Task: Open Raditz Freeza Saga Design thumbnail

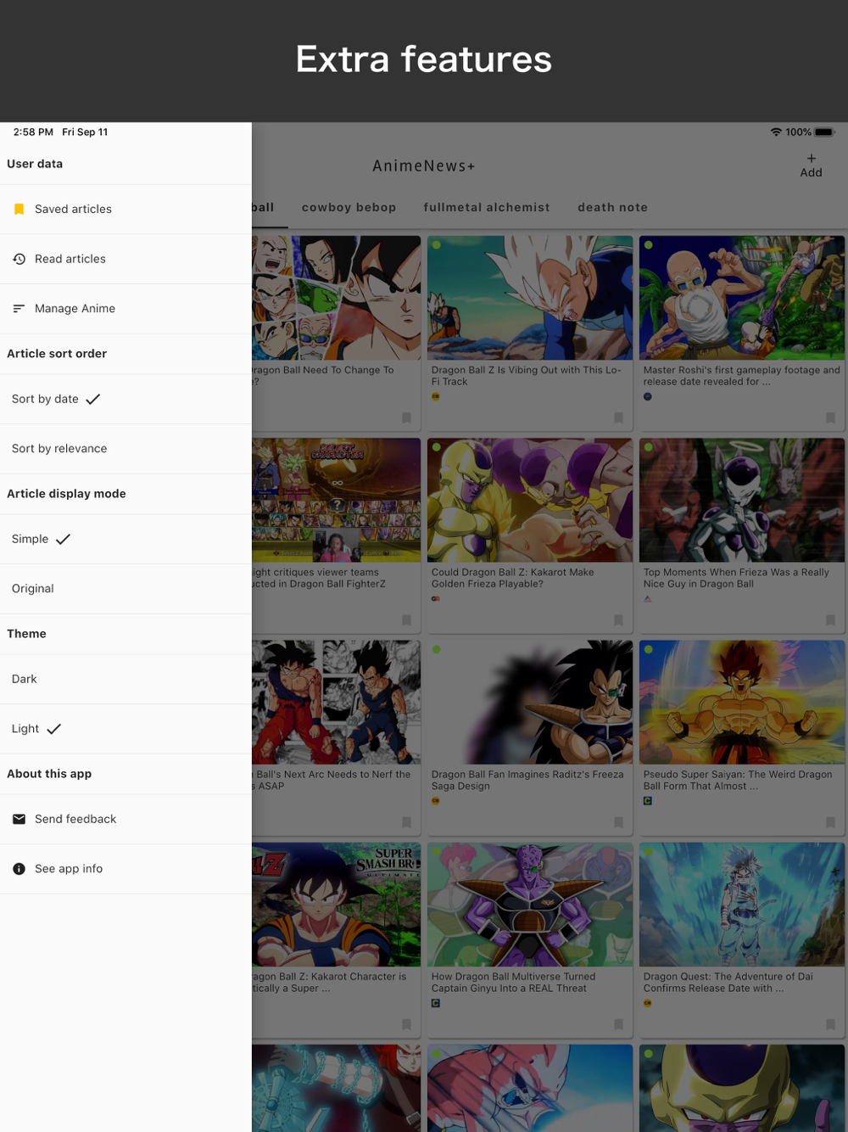Action: click(530, 702)
